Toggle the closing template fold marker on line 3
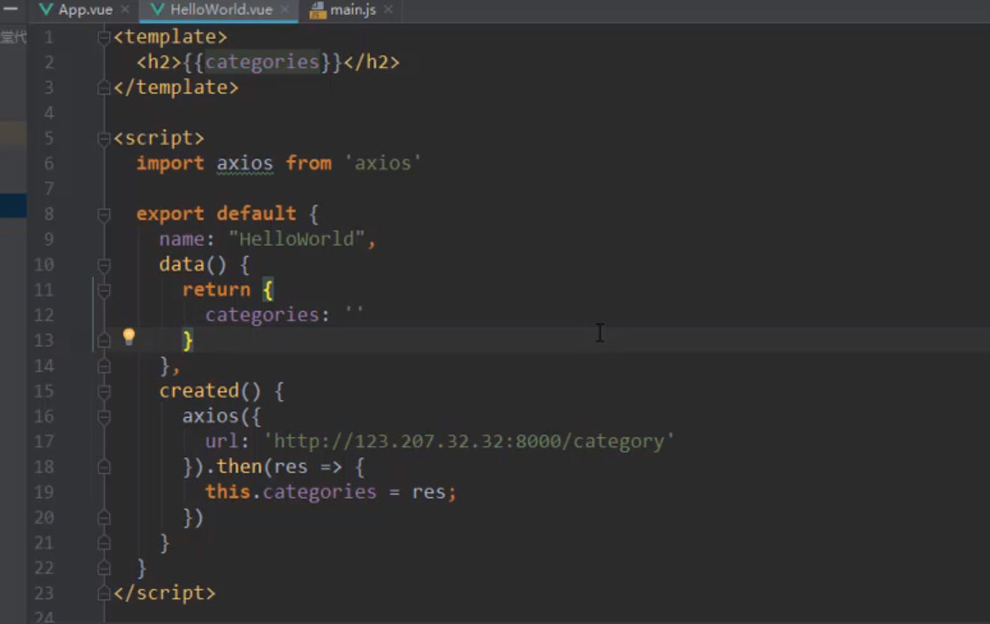Image resolution: width=990 pixels, height=624 pixels. pos(104,89)
